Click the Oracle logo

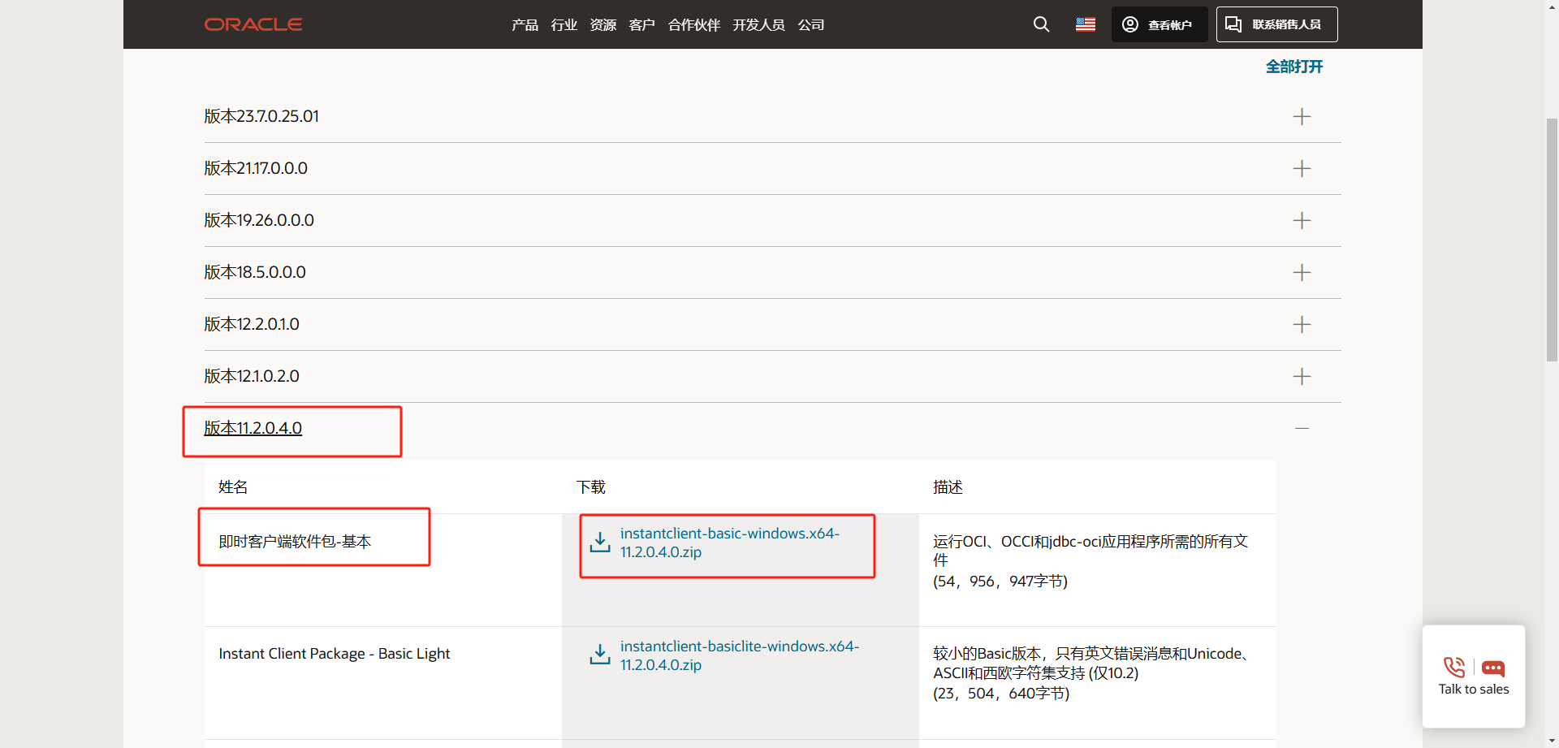tap(253, 24)
